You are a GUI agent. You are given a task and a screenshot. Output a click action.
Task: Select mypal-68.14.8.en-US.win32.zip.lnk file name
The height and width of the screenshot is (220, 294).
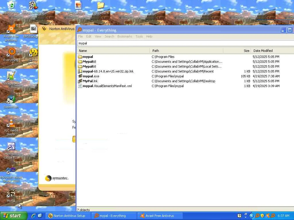(108, 71)
